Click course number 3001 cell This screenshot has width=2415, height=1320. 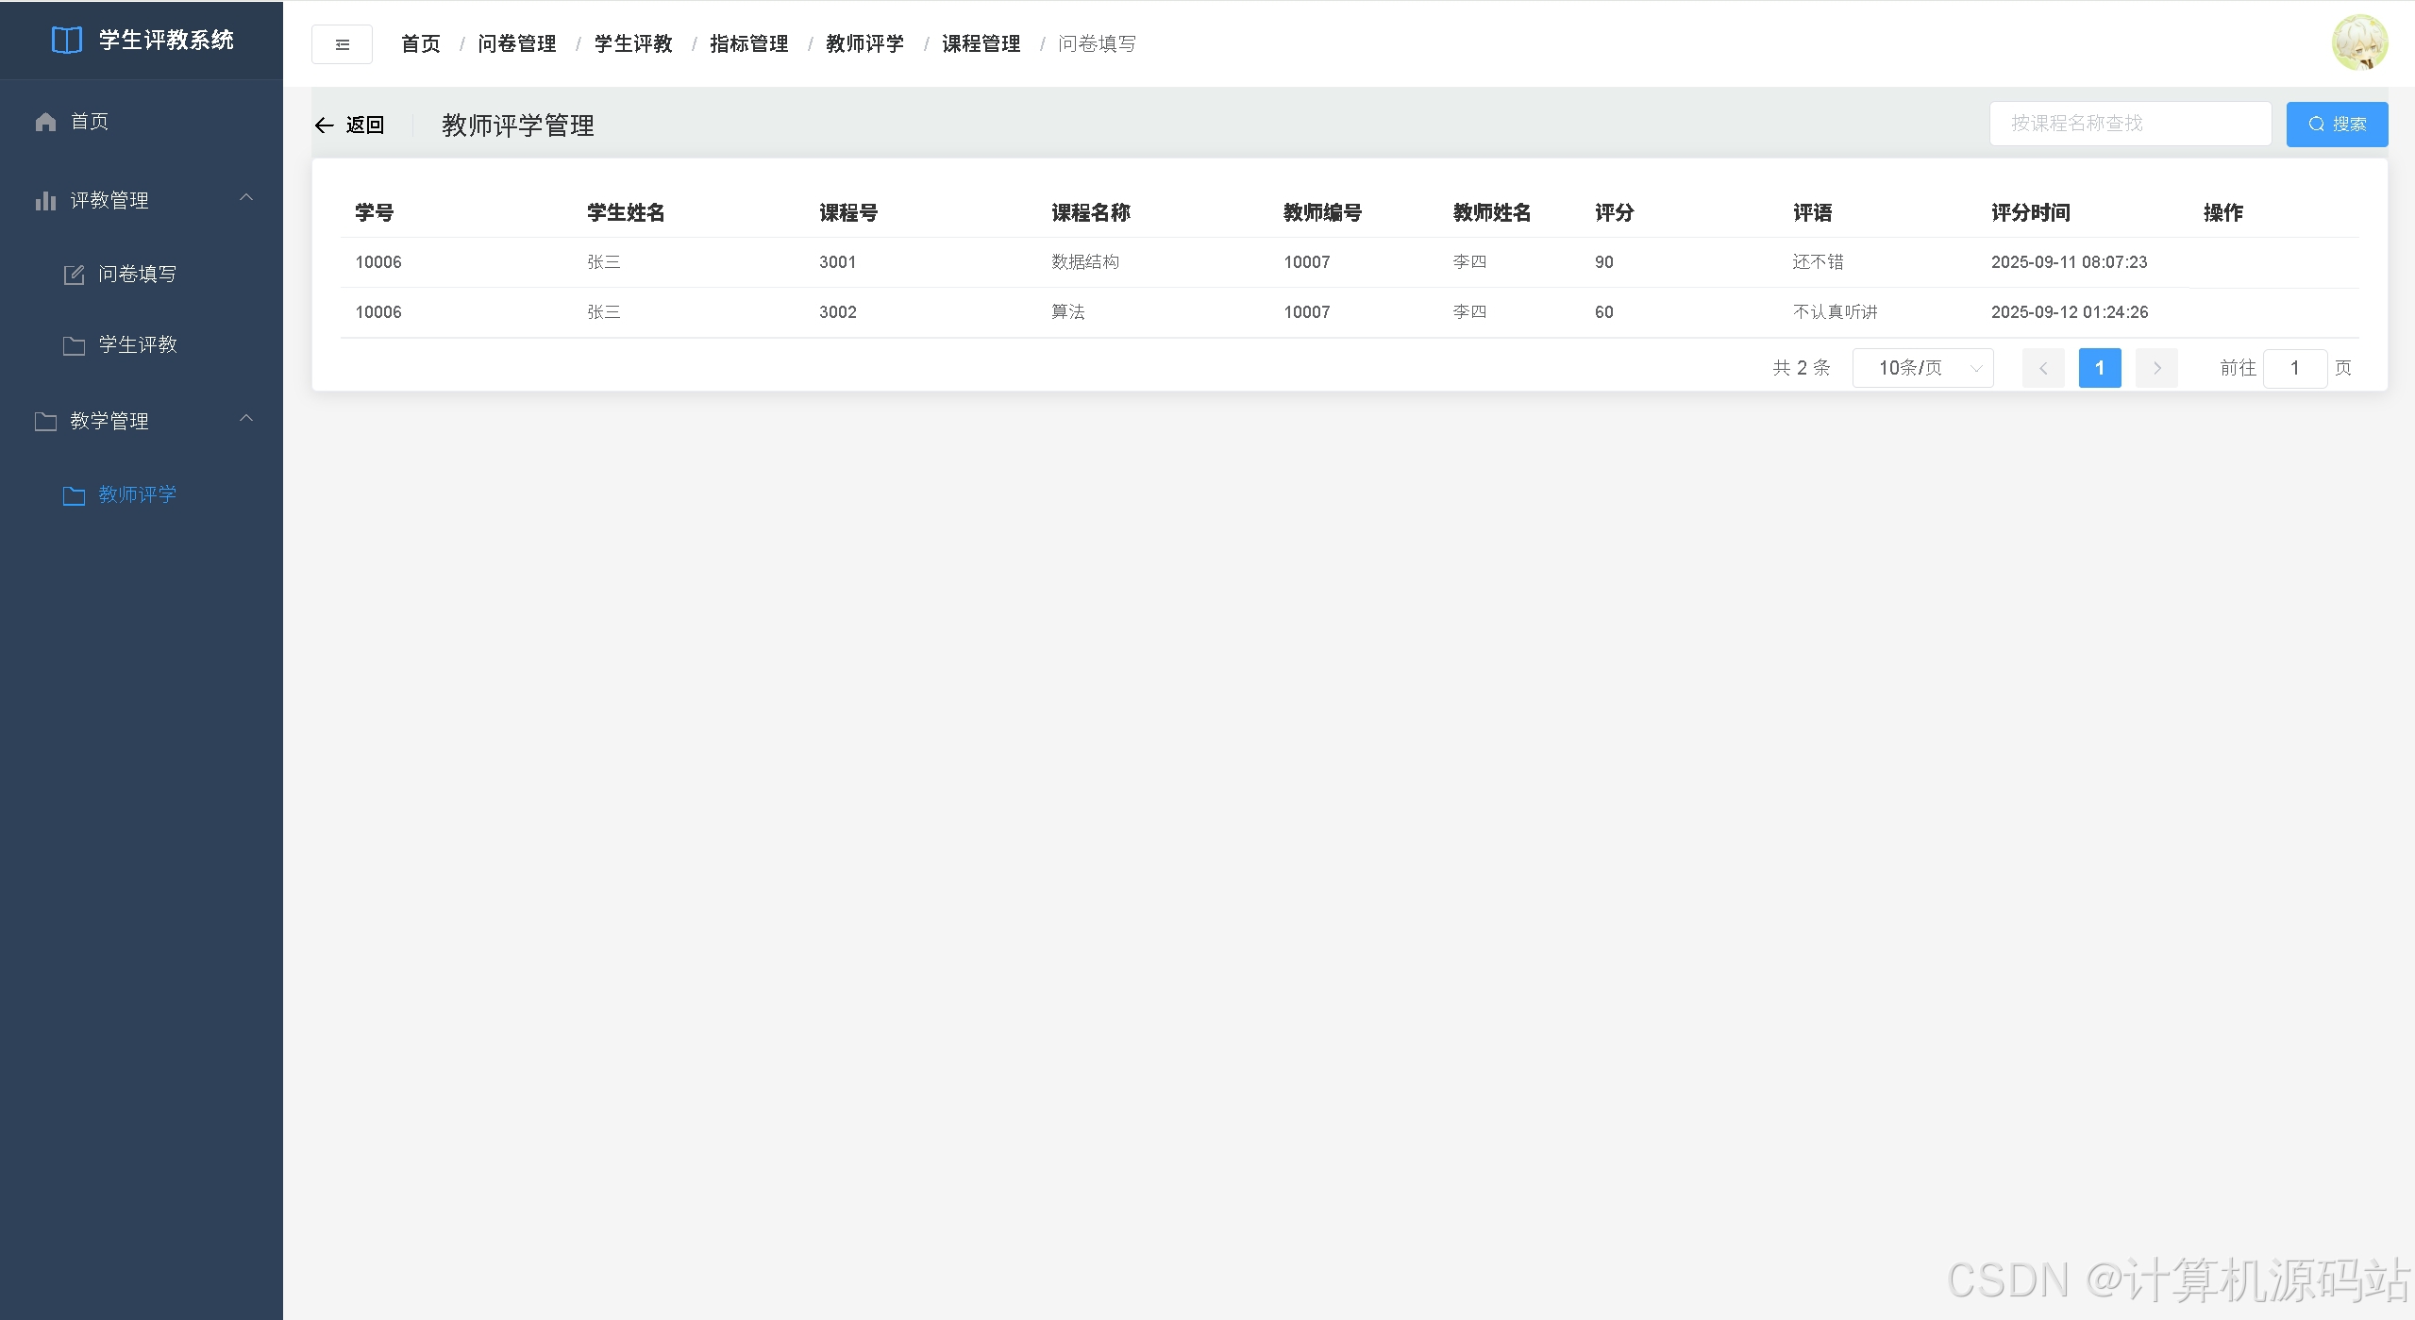point(838,262)
